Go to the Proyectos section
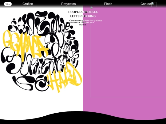Screen dimensions: 166x124 pos(69,4)
